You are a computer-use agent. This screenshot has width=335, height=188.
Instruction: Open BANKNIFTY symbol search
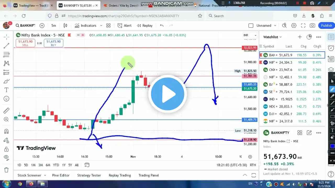25,25
